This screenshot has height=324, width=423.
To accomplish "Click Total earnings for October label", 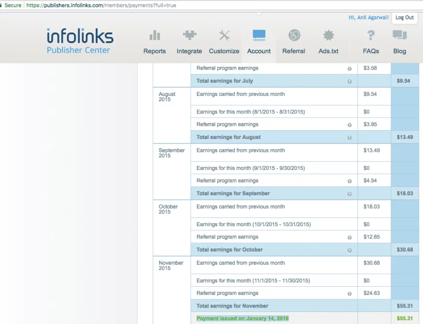I will coord(229,250).
